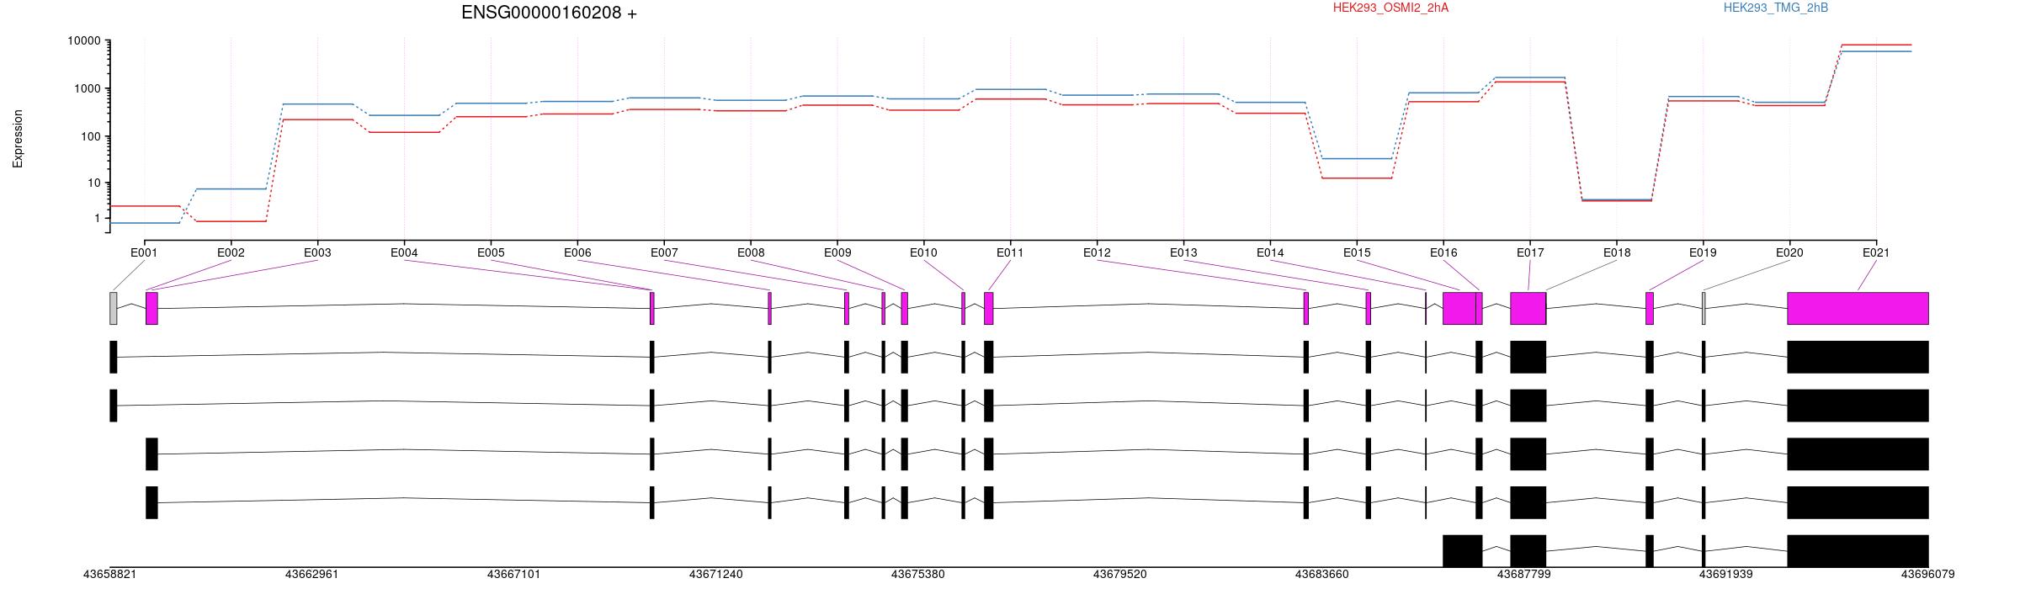Click exon label E006
The image size is (2020, 589).
tap(577, 252)
